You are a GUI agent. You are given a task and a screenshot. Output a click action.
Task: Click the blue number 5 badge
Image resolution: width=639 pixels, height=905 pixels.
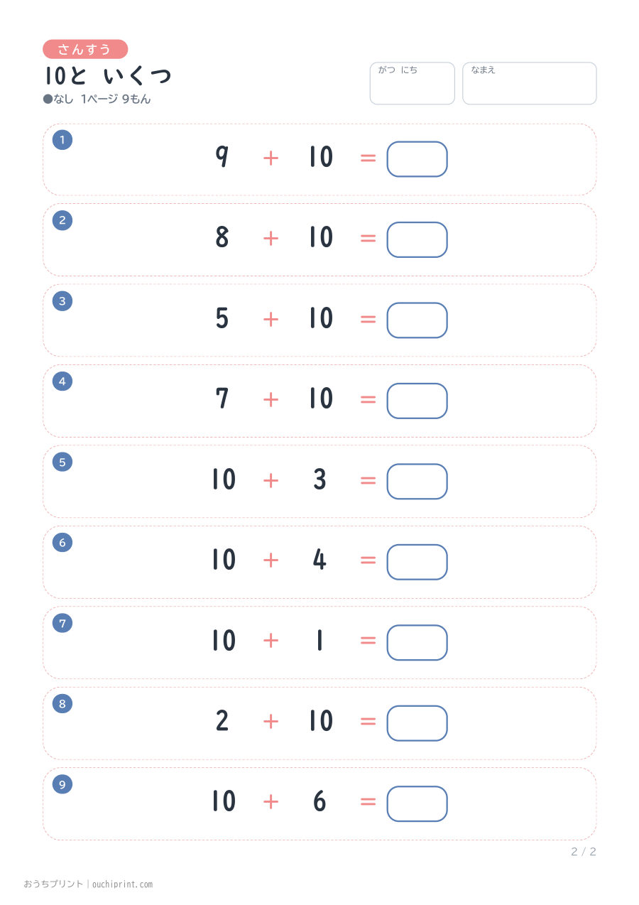(62, 462)
